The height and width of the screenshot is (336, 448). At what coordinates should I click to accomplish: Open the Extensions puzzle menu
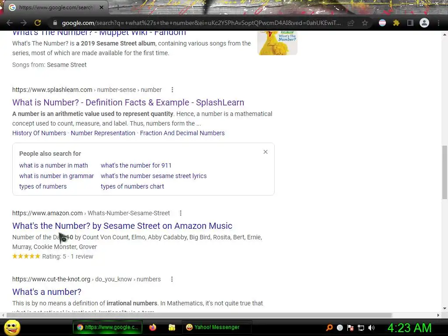click(396, 23)
